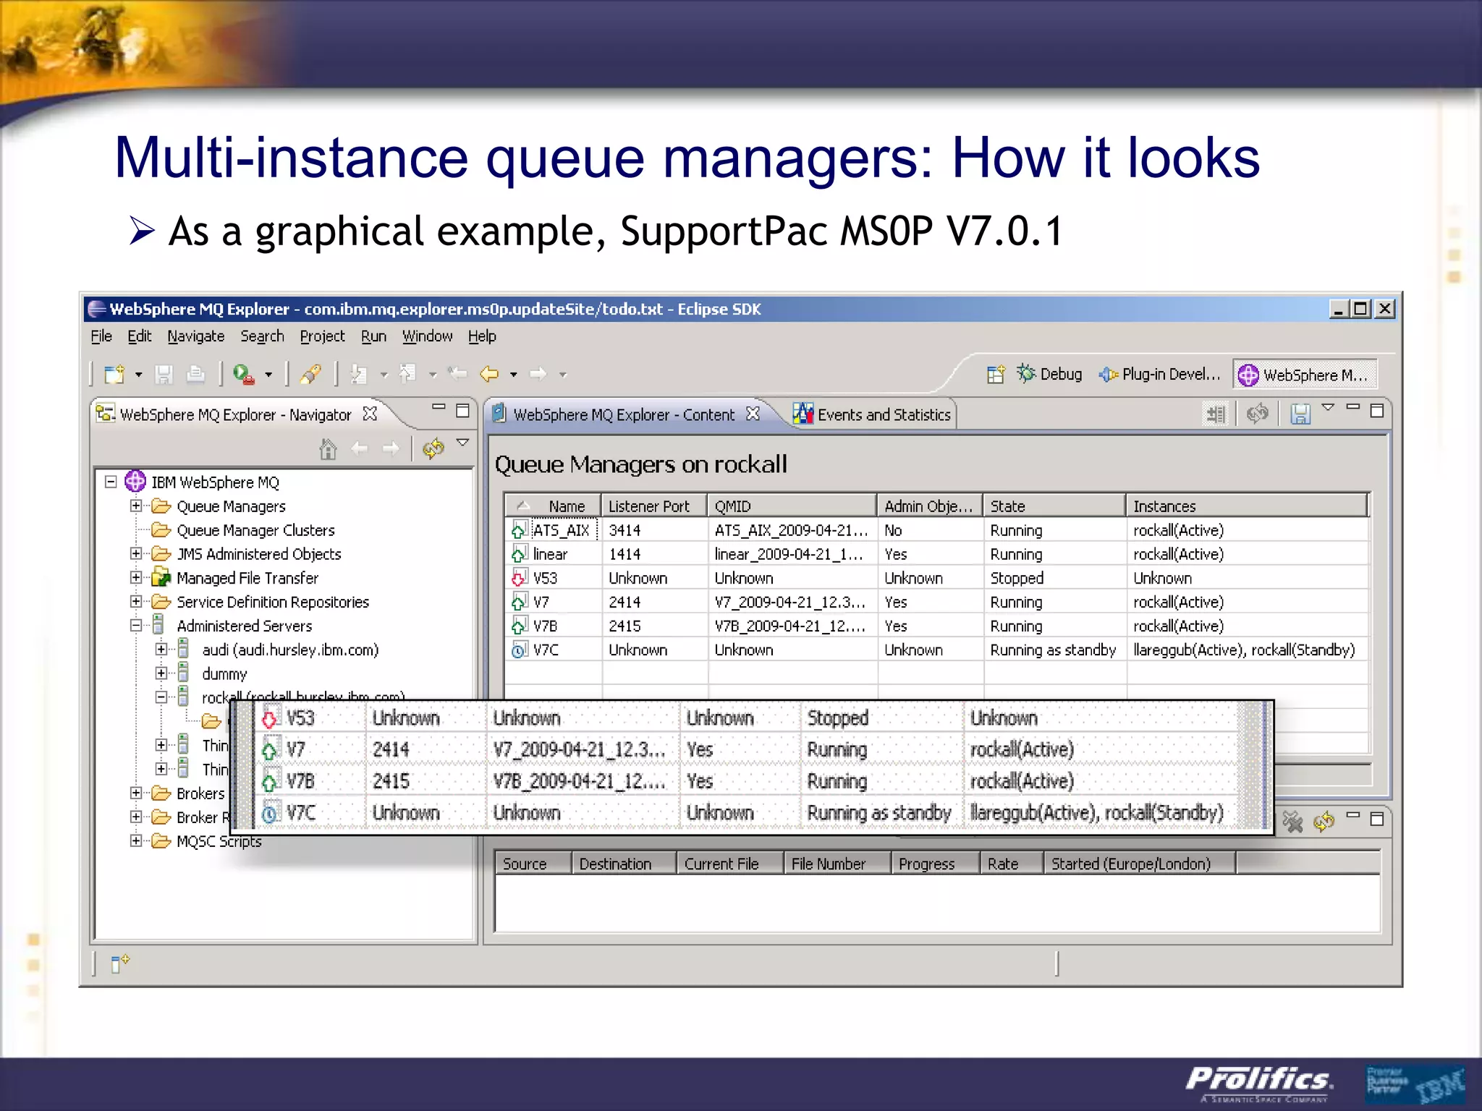Click 'Running as standby' state cell
The width and height of the screenshot is (1482, 1111).
1053,650
